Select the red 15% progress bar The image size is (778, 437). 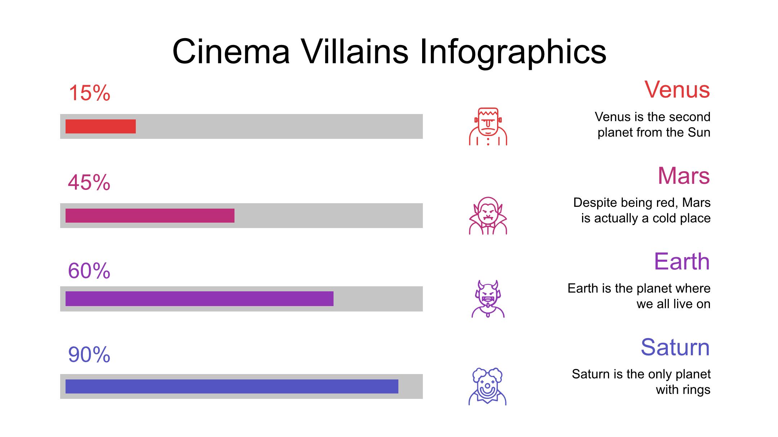click(100, 127)
